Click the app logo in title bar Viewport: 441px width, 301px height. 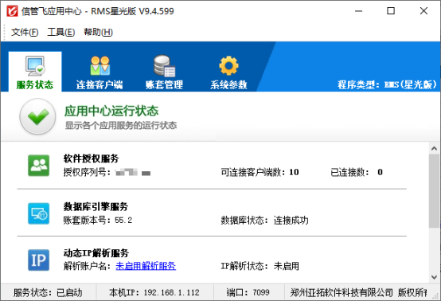click(12, 11)
